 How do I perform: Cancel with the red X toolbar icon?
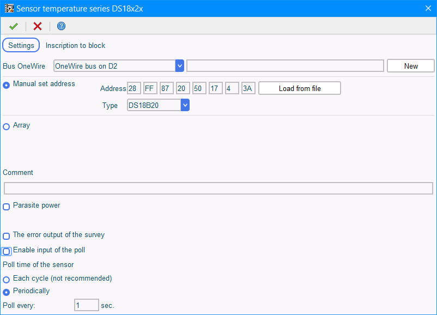[38, 26]
